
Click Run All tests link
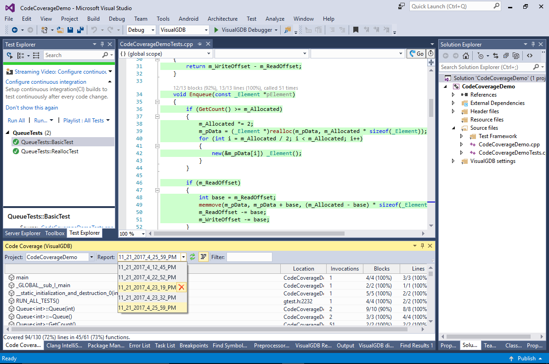(16, 120)
